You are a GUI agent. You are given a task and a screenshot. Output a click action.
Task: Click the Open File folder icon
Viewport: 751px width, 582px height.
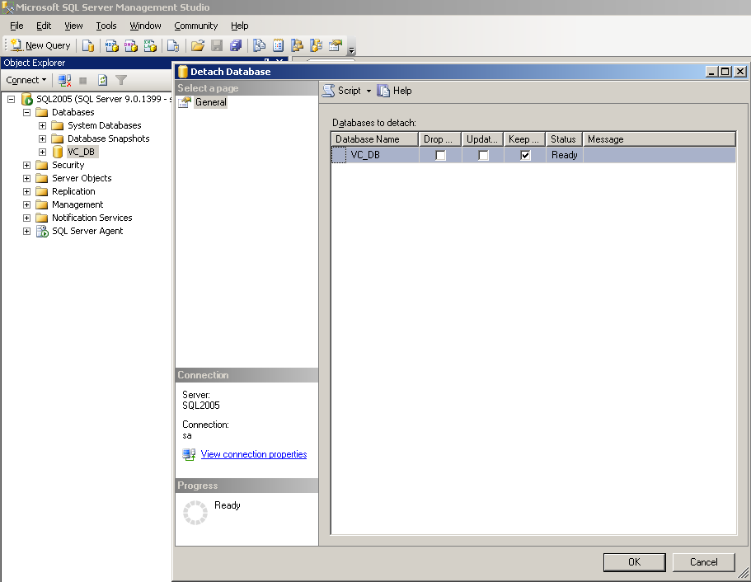[198, 45]
